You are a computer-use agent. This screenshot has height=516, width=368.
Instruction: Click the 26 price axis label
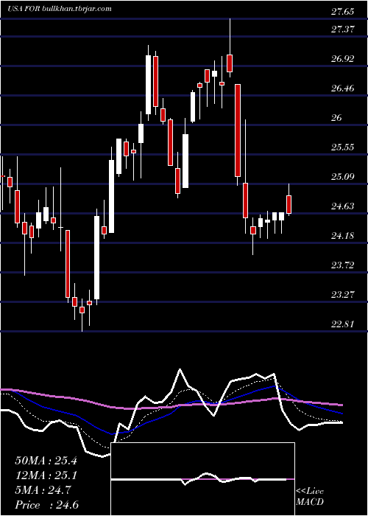(336, 118)
